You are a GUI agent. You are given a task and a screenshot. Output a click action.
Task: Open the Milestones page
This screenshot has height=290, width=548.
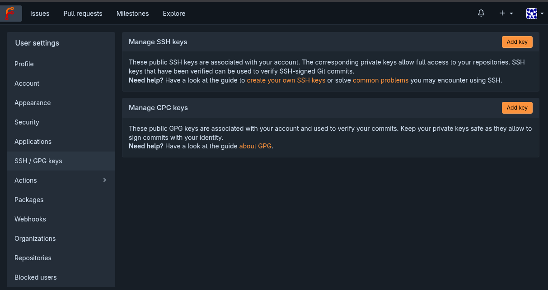[132, 14]
